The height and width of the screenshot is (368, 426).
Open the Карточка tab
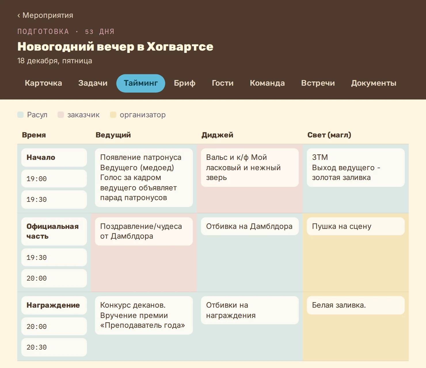pyautogui.click(x=43, y=83)
